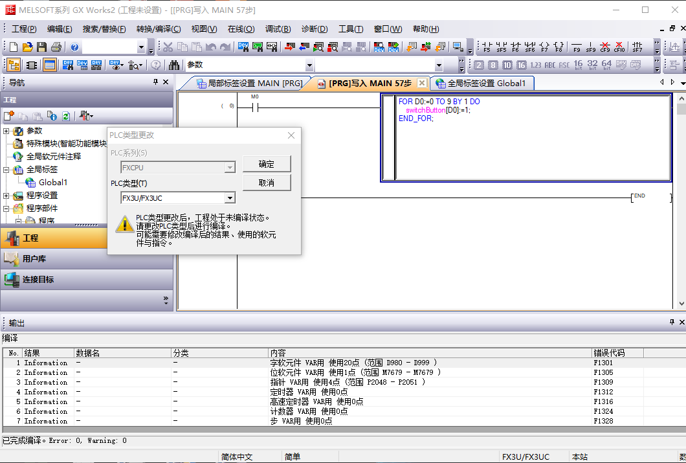Screen dimensions: 686x463
Task: Toggle the output window display button
Action: pos(49,65)
